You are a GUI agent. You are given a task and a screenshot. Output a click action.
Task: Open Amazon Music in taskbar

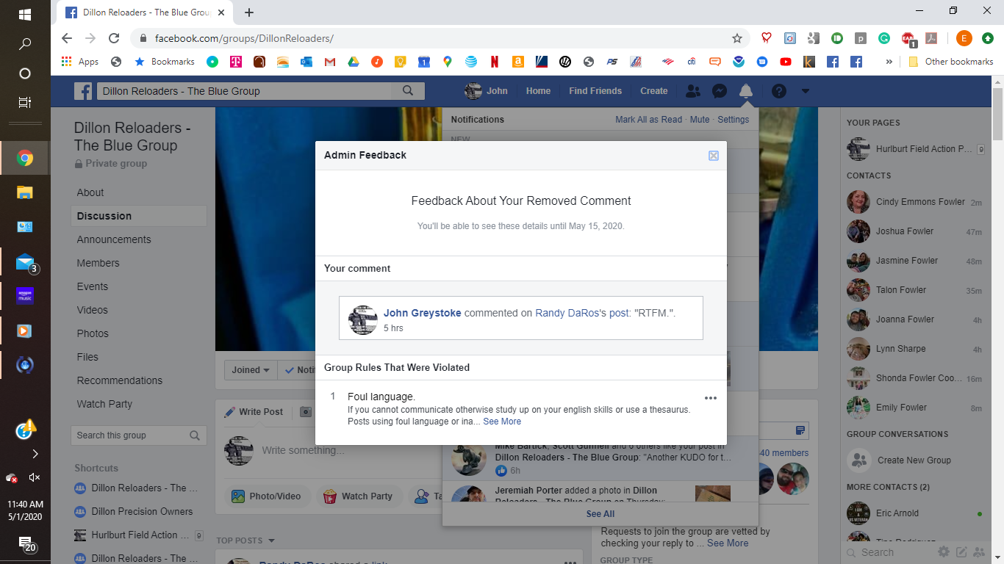pyautogui.click(x=25, y=296)
